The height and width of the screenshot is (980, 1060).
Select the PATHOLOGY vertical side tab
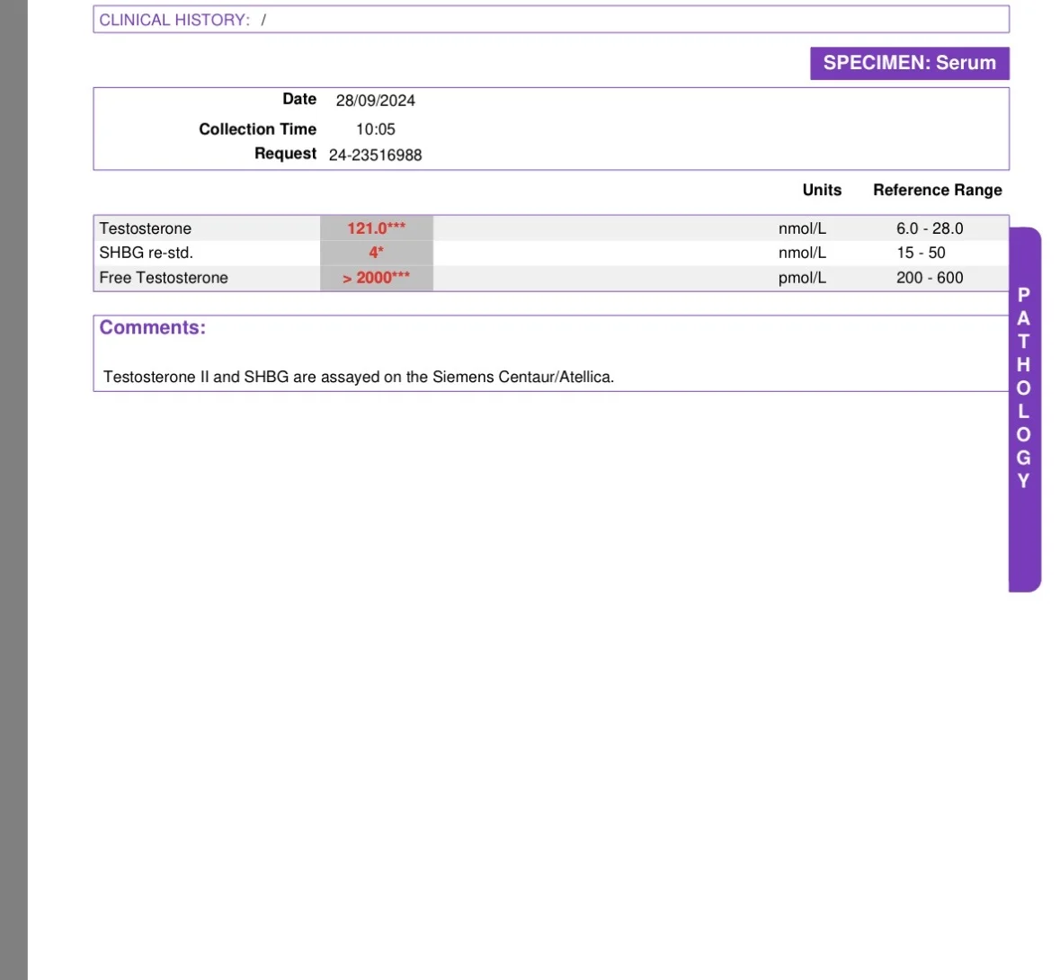coord(1024,410)
